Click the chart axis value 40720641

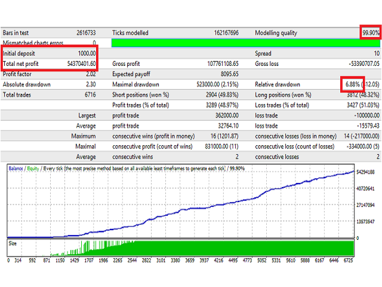365,189
